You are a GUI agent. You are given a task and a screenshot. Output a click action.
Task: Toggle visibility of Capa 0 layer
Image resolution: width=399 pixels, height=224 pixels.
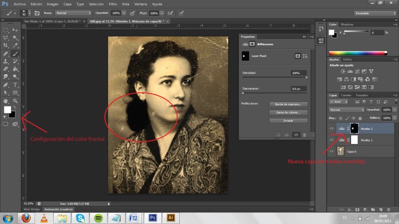[331, 151]
